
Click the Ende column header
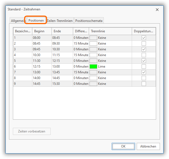pos(62,31)
